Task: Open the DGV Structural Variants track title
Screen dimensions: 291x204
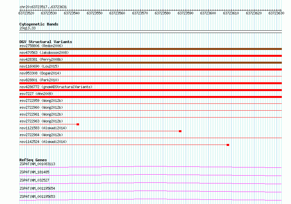Action: point(46,42)
